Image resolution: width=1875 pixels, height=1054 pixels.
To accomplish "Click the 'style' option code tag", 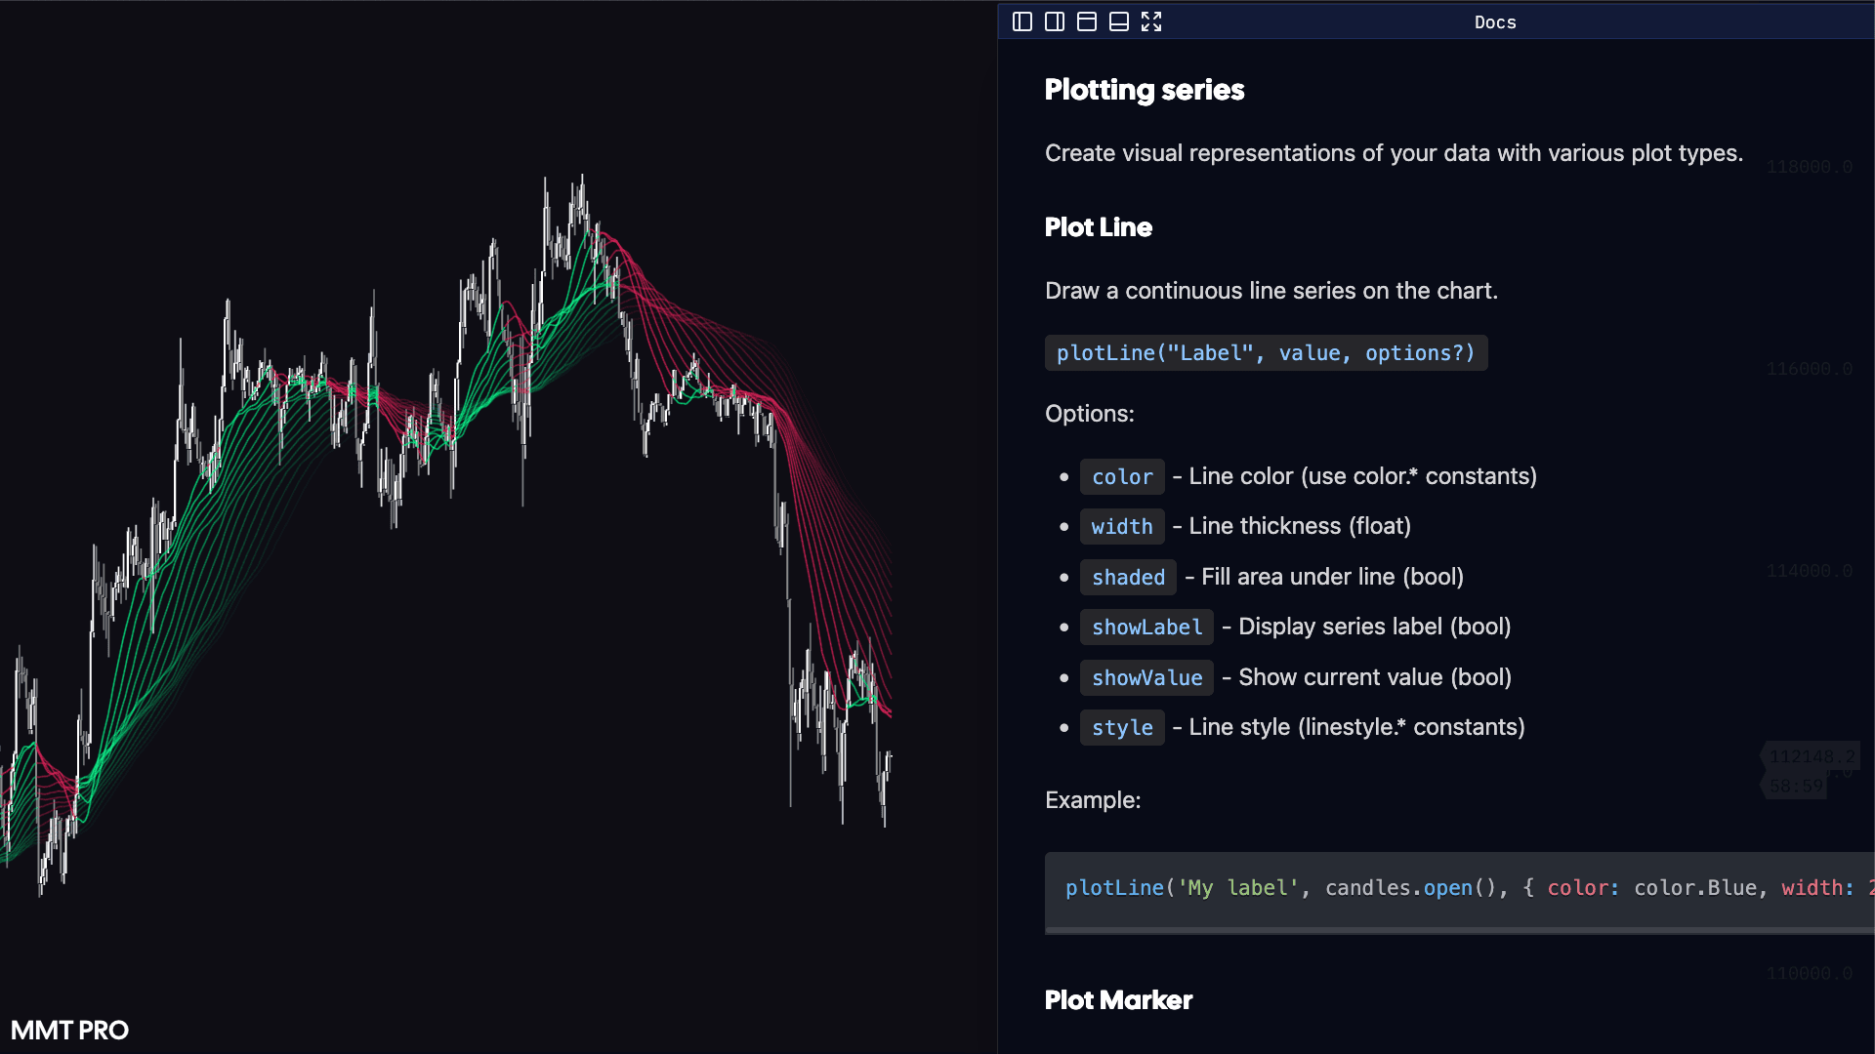I will click(1121, 728).
